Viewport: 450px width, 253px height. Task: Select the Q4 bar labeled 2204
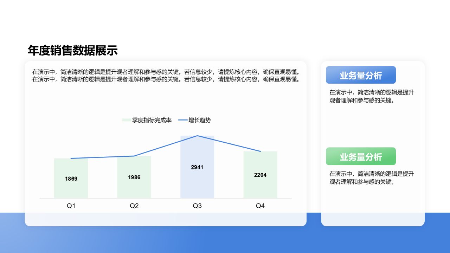click(x=260, y=175)
